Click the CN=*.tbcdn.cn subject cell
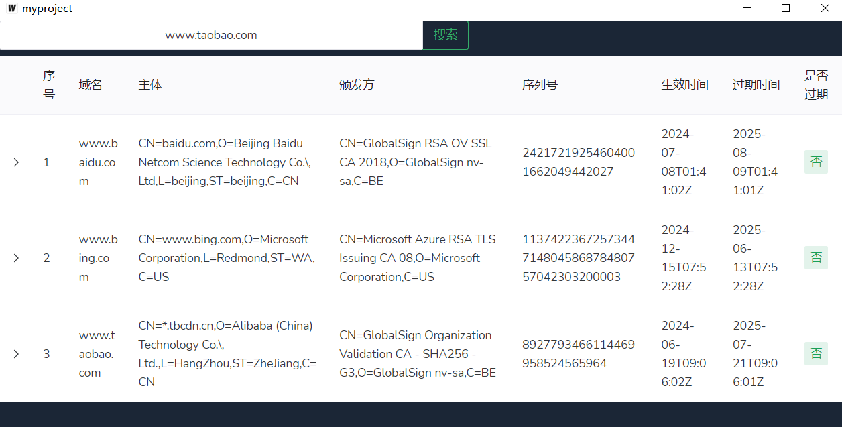This screenshot has height=427, width=842. point(228,354)
